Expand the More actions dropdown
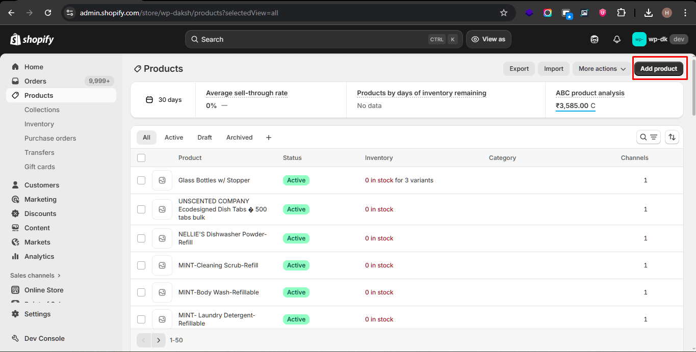 click(602, 69)
